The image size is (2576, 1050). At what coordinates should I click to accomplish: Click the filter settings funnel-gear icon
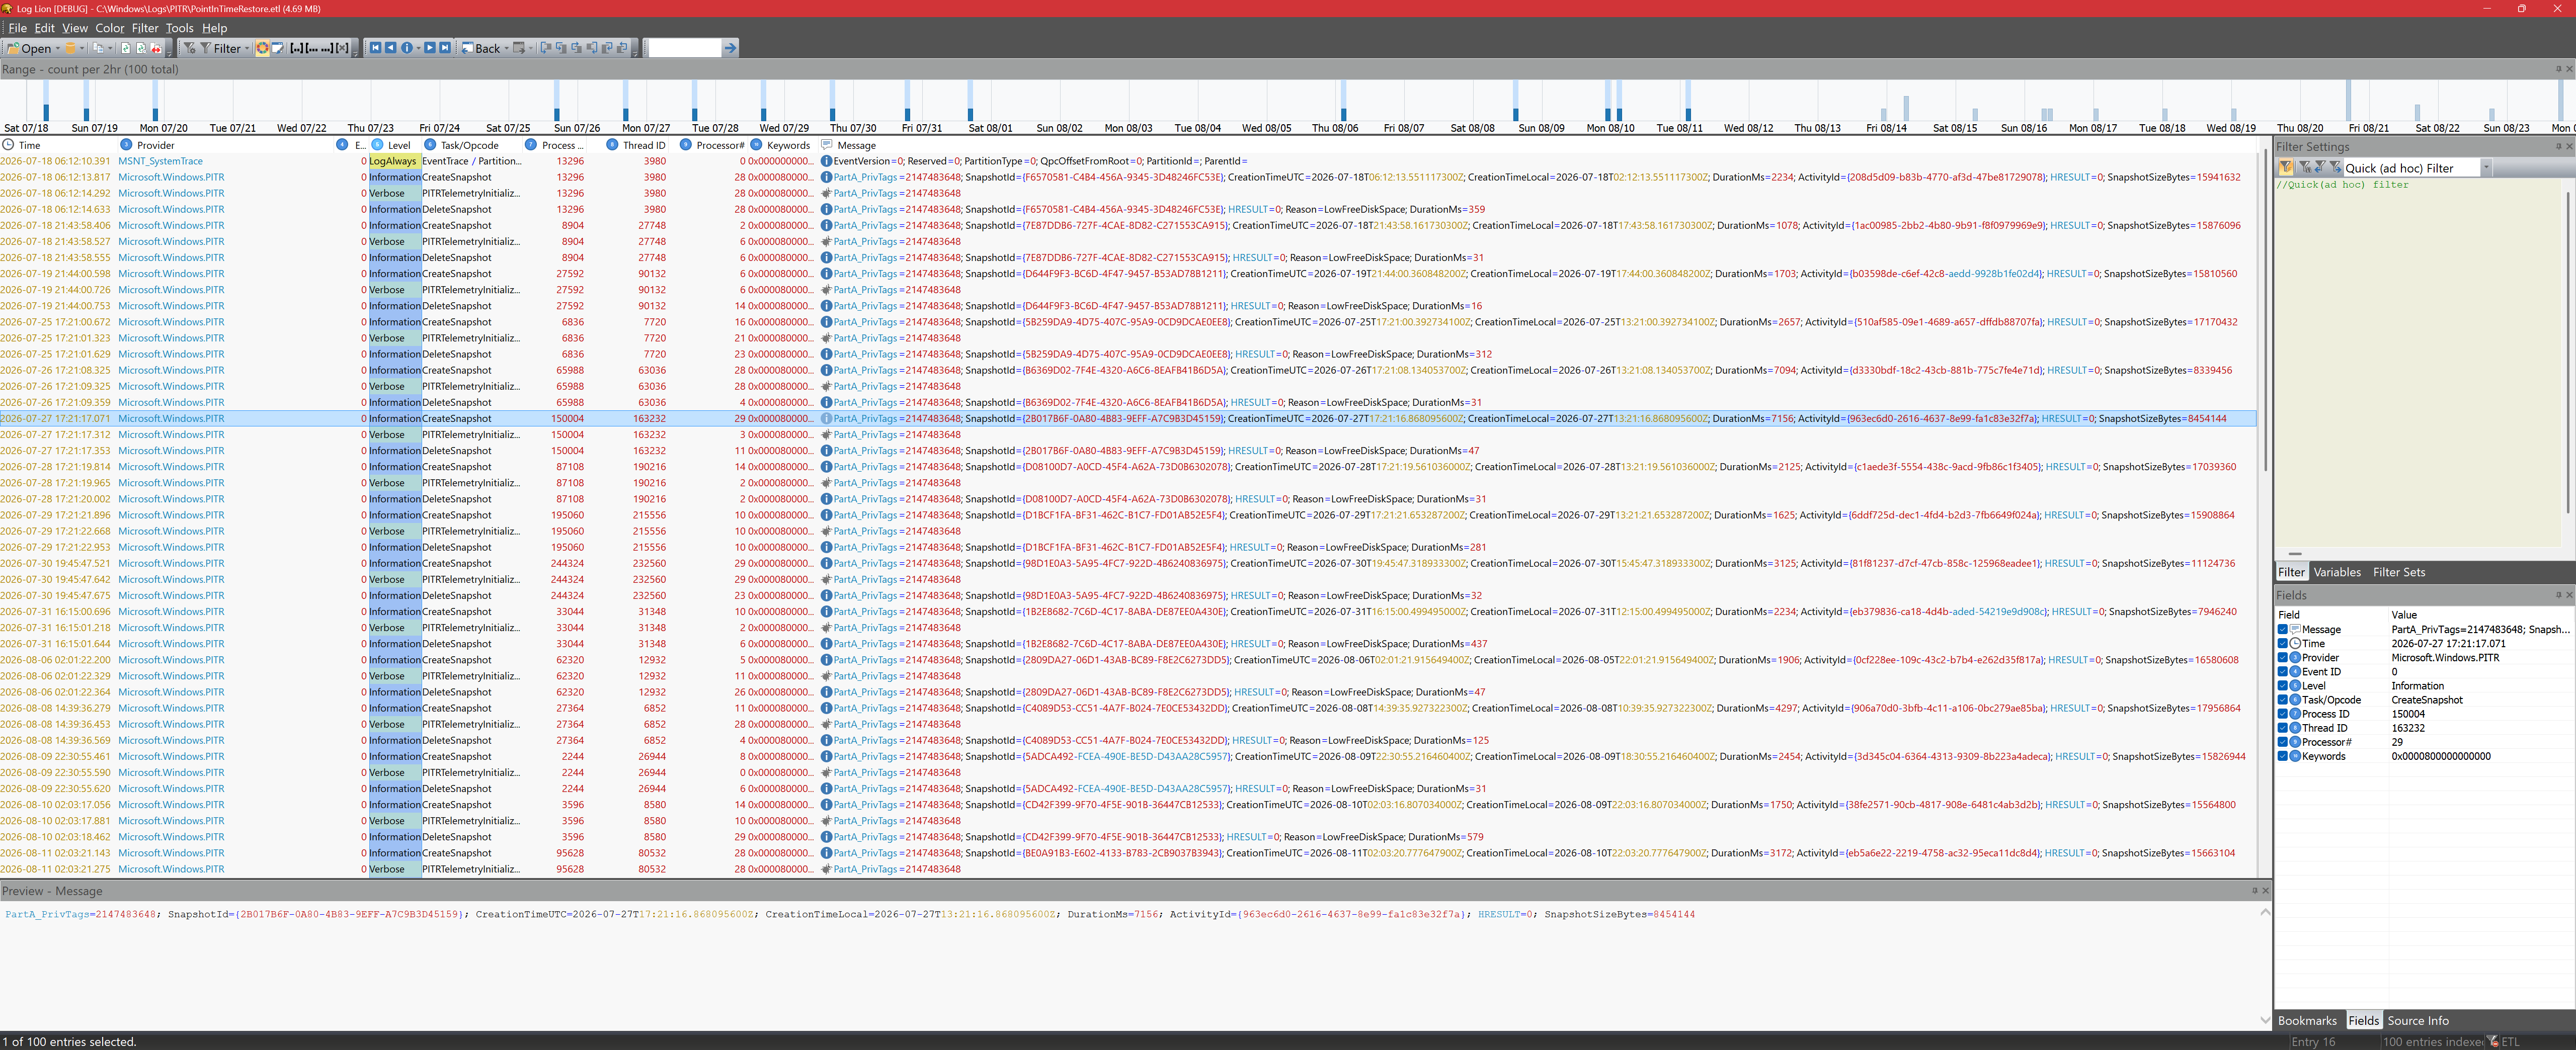190,48
